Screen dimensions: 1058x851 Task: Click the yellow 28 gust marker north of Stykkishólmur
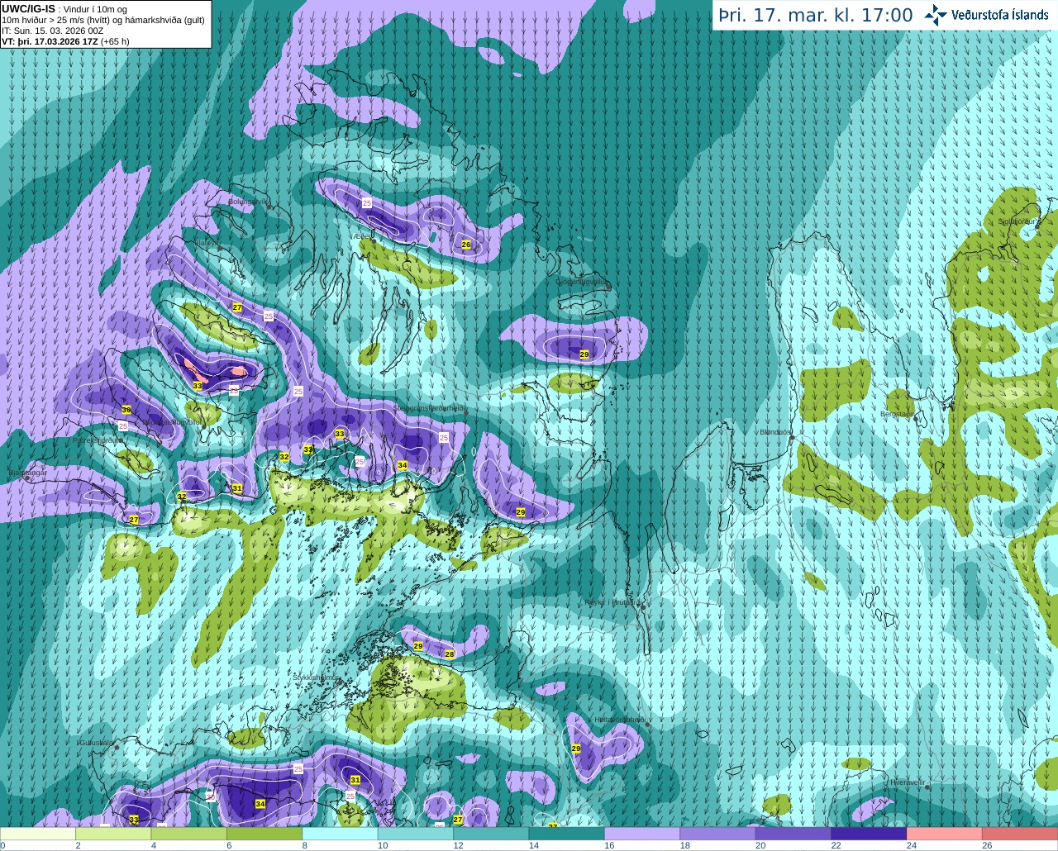click(450, 654)
